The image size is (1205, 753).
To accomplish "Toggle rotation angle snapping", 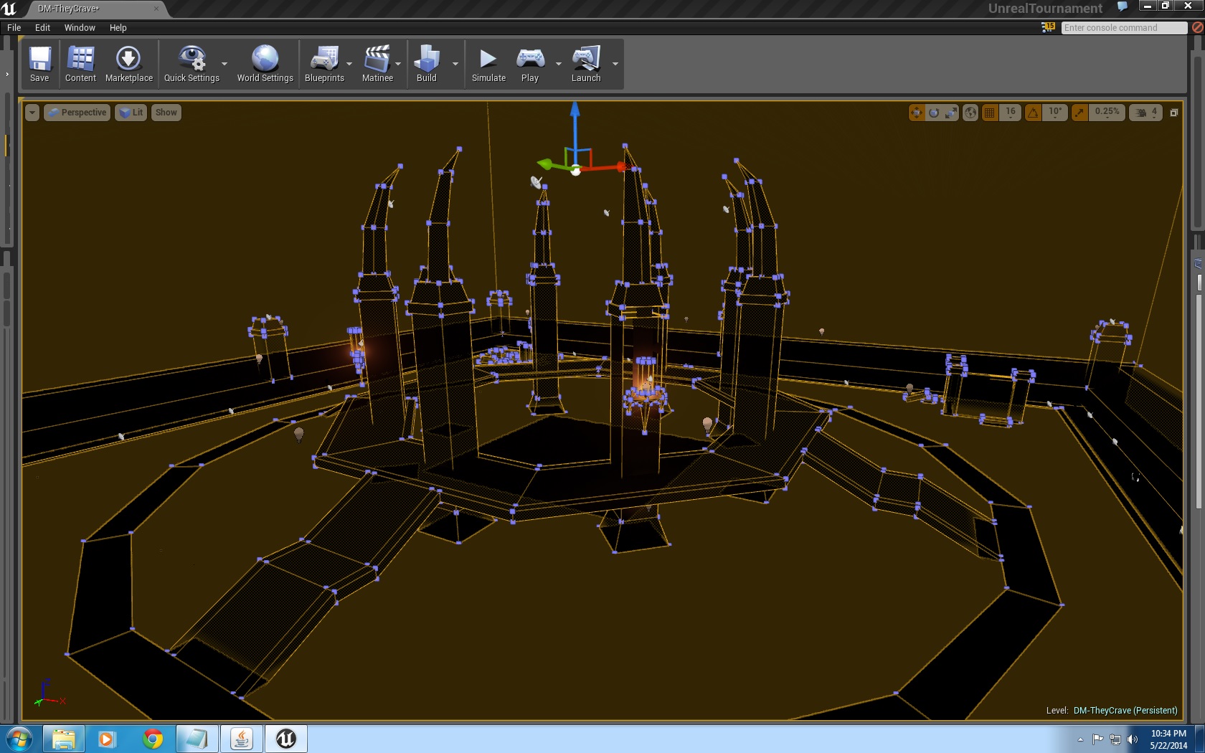I will tap(1033, 113).
